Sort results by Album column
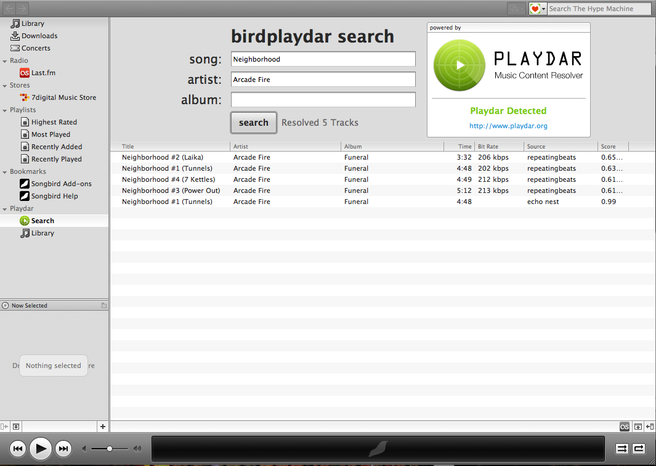 (x=392, y=147)
